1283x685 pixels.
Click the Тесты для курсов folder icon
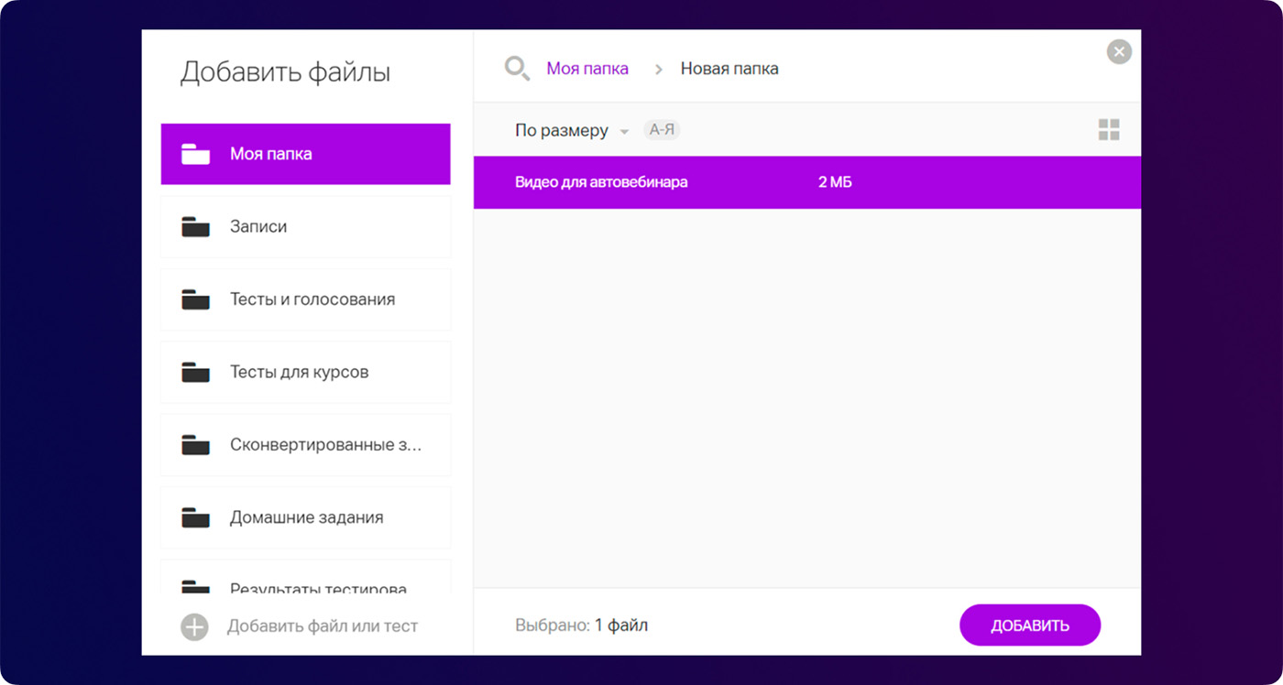pyautogui.click(x=195, y=373)
